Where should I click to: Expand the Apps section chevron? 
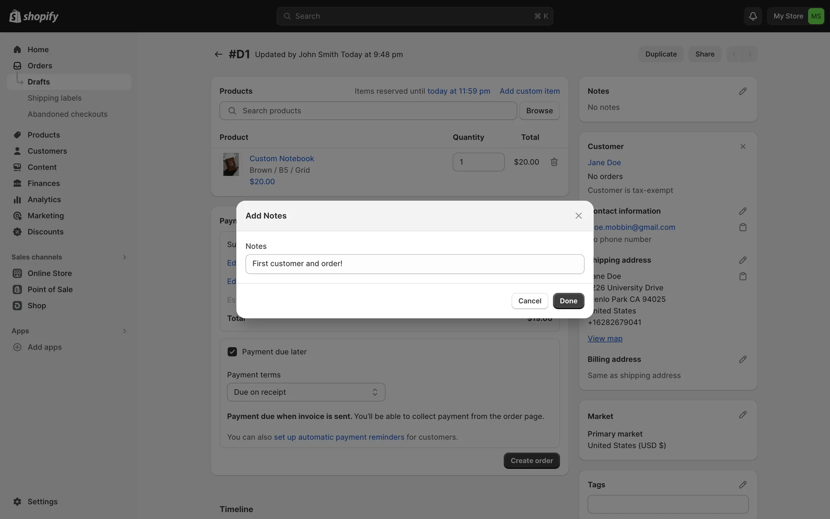tap(124, 331)
